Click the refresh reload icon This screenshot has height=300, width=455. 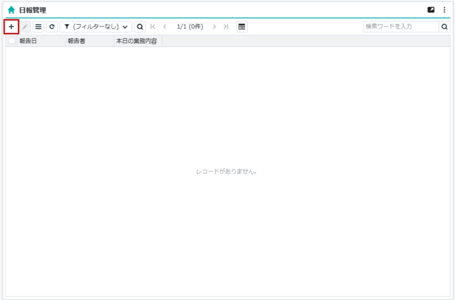click(x=52, y=27)
